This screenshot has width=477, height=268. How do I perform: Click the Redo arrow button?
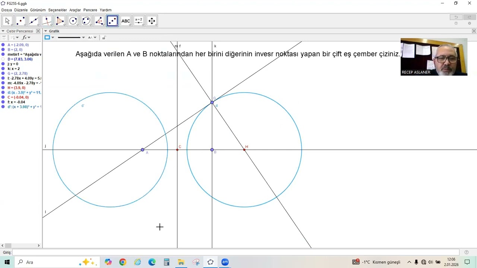point(469,17)
